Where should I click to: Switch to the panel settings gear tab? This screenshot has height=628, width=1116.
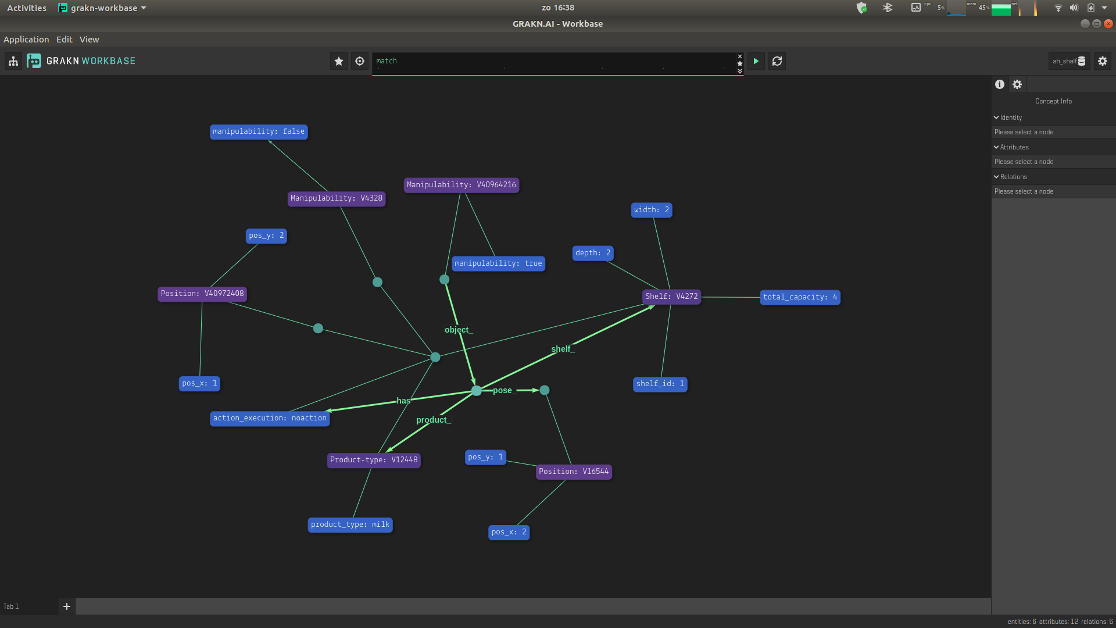point(1017,84)
